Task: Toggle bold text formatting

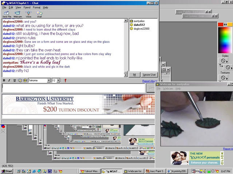Action: 4,80
